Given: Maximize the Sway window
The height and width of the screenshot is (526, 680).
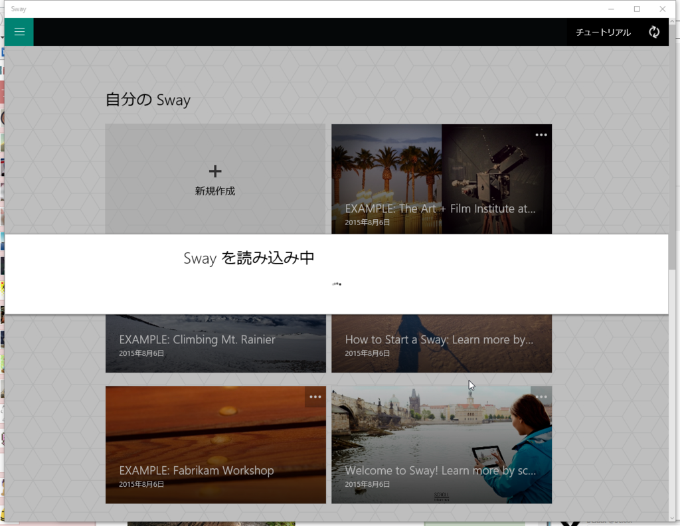Looking at the screenshot, I should (637, 9).
